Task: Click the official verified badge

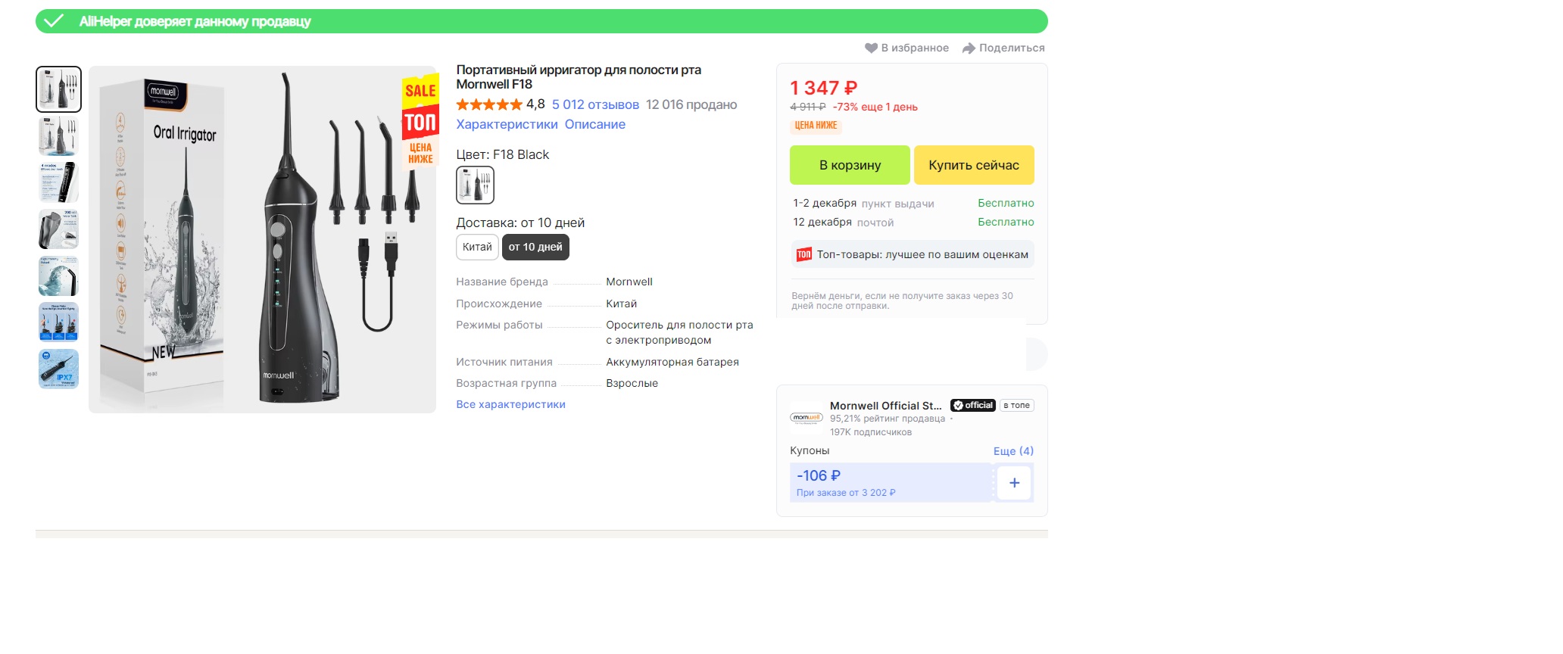Action: pyautogui.click(x=972, y=405)
